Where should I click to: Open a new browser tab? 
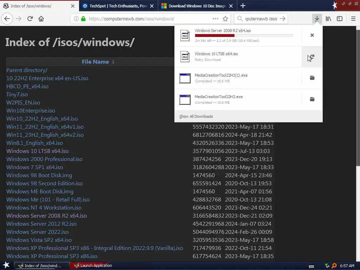pyautogui.click(x=243, y=6)
